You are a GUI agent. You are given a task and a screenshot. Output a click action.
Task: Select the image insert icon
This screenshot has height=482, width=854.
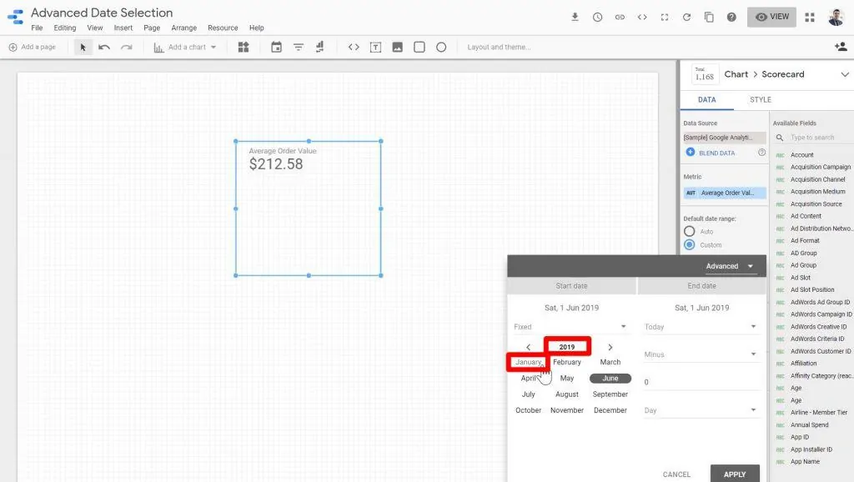click(x=398, y=48)
